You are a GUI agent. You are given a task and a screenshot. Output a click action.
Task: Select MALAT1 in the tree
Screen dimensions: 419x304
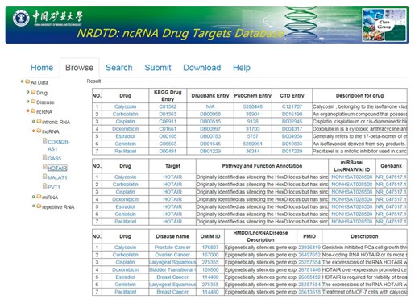click(57, 177)
